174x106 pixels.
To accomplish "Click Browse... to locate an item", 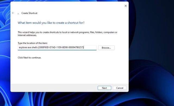I will [x=106, y=48].
